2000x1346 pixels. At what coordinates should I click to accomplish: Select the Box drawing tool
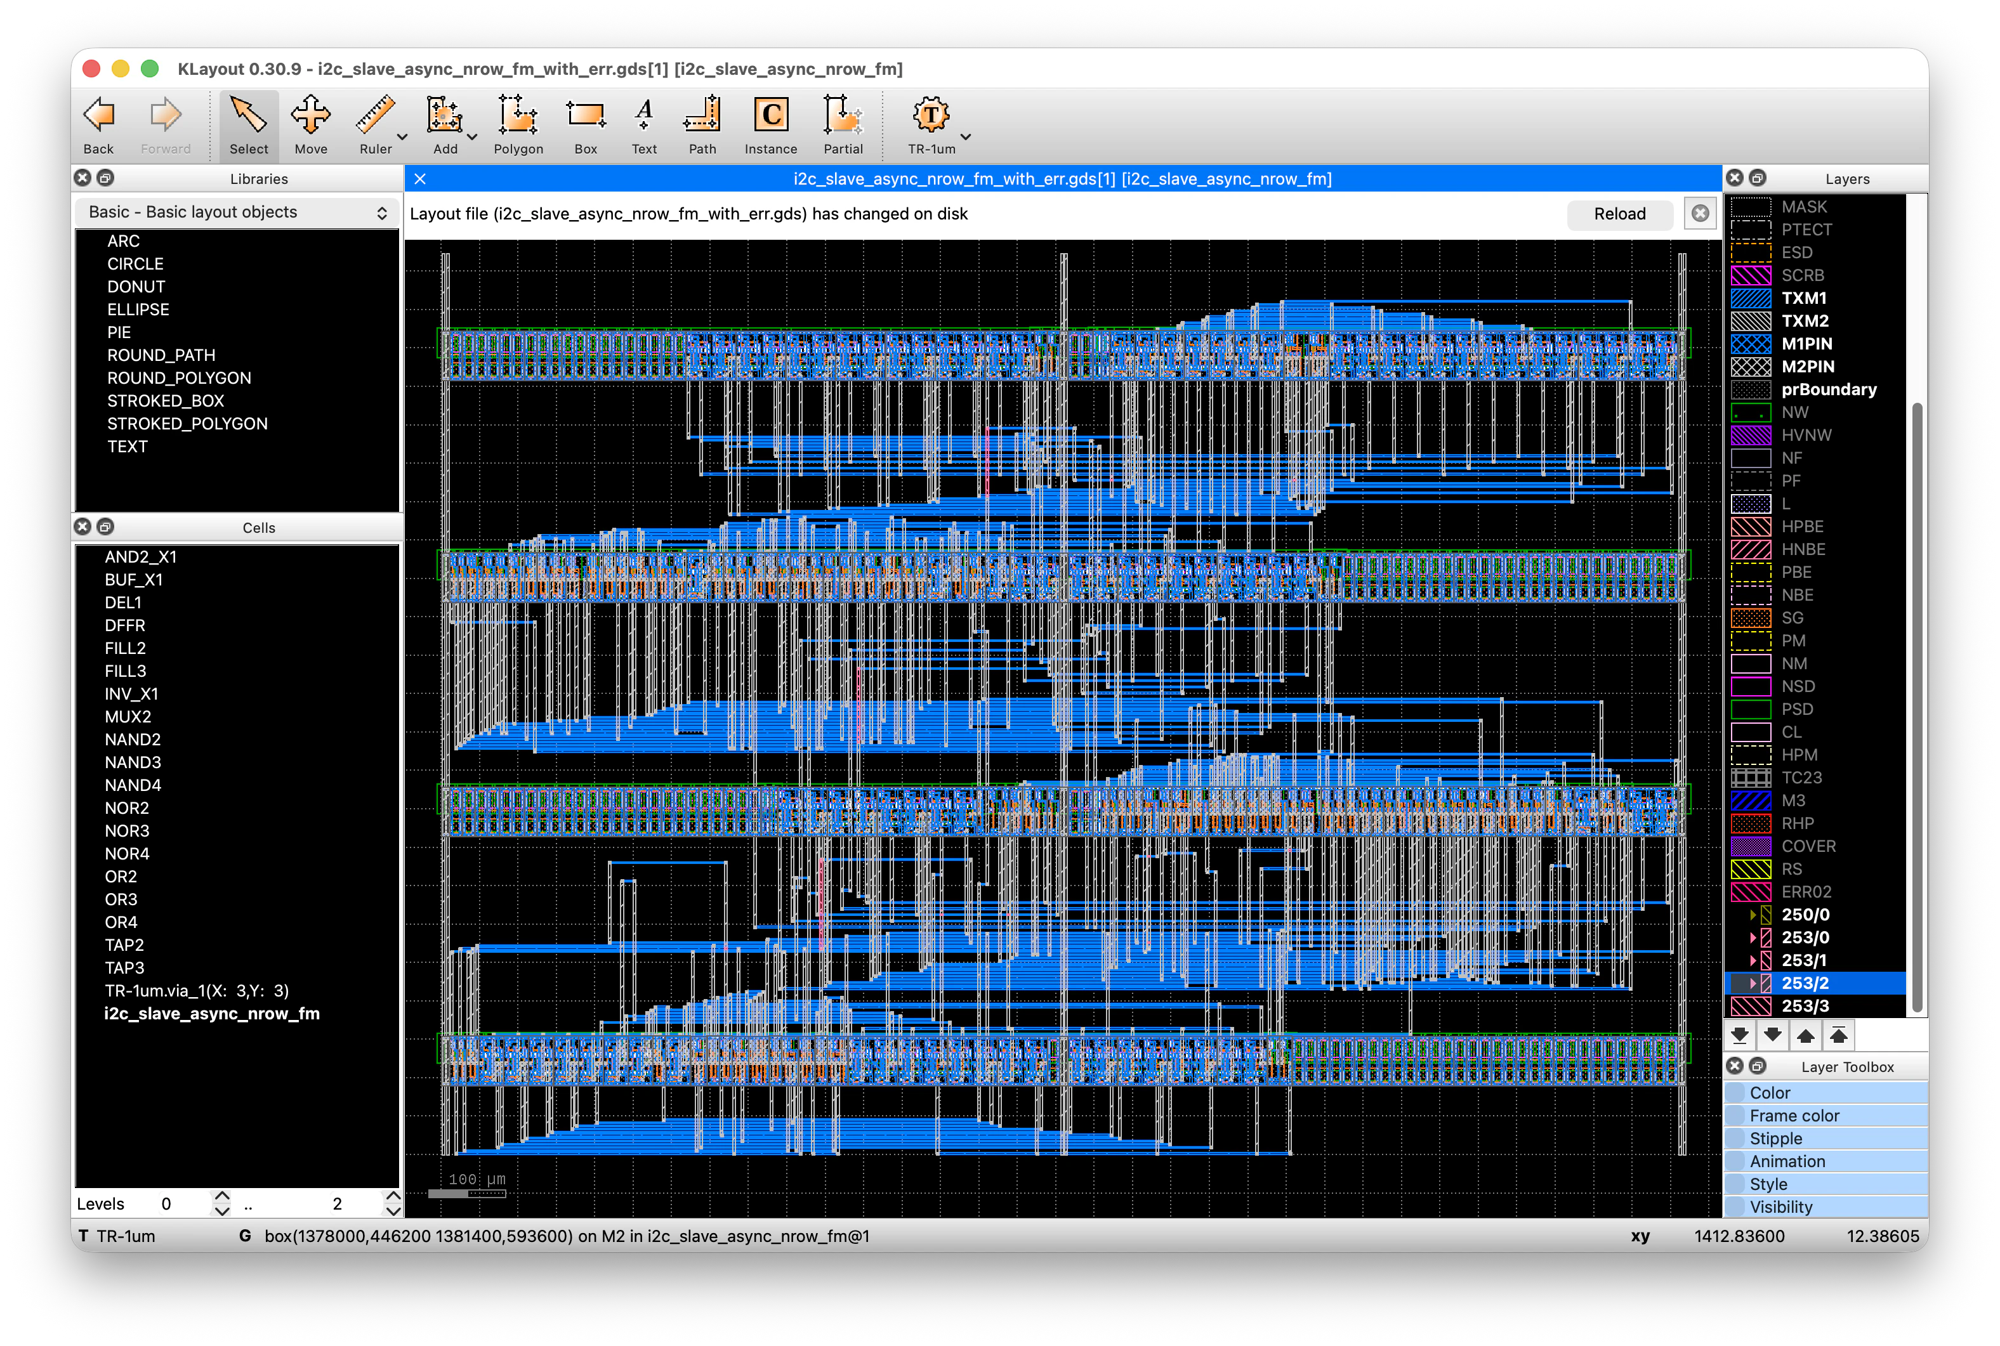[586, 124]
